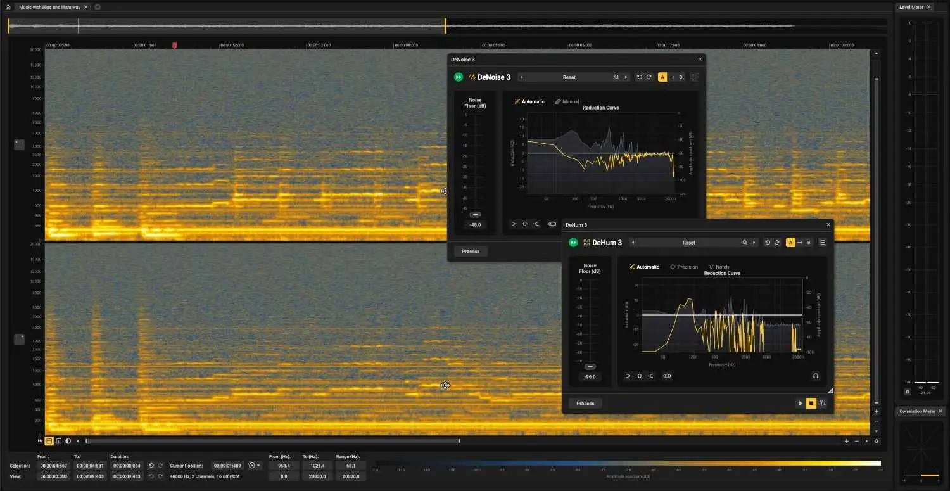Go to previous preset in DeHum 3
Screen dimensions: 950x491
click(633, 243)
